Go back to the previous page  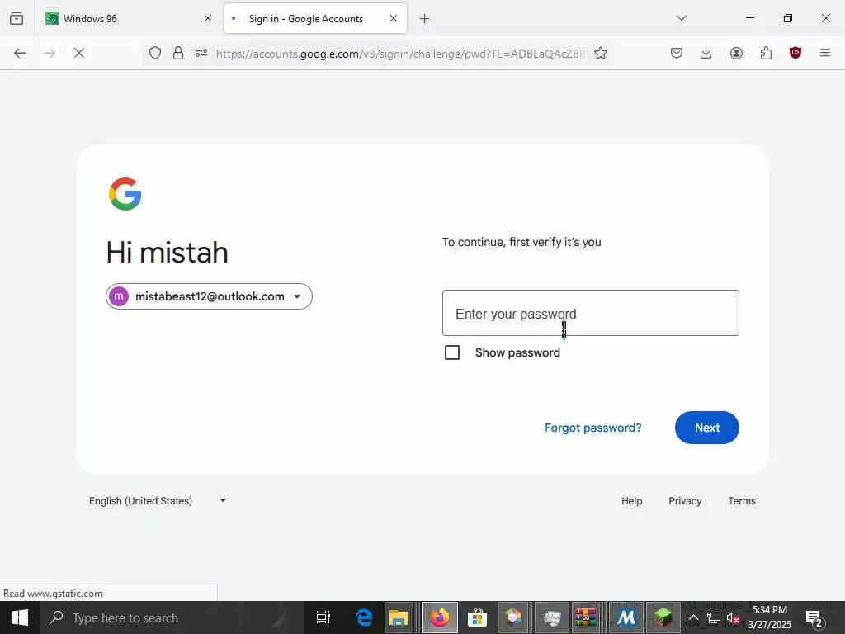pyautogui.click(x=20, y=53)
